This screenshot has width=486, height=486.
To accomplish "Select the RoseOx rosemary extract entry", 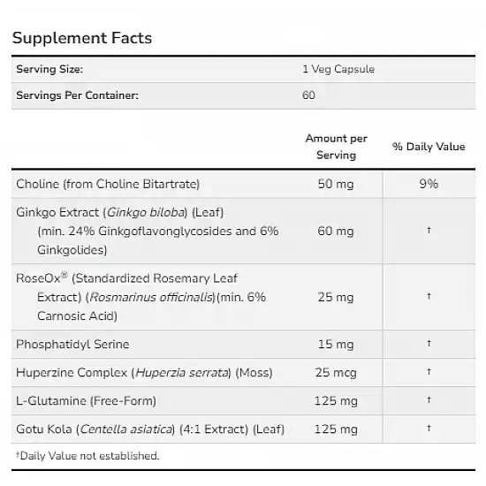I will (x=141, y=297).
